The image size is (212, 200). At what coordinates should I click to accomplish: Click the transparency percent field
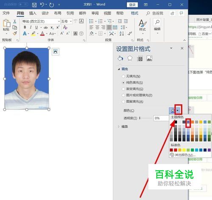(161, 118)
